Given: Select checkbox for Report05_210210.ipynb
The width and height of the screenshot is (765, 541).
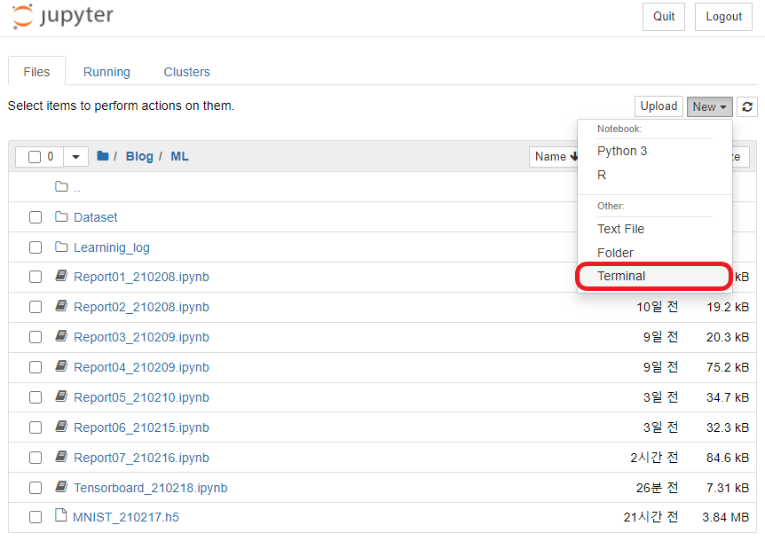Looking at the screenshot, I should coord(35,397).
